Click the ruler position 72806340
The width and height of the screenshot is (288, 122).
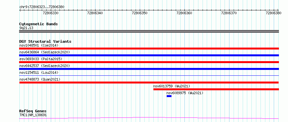point(95,13)
